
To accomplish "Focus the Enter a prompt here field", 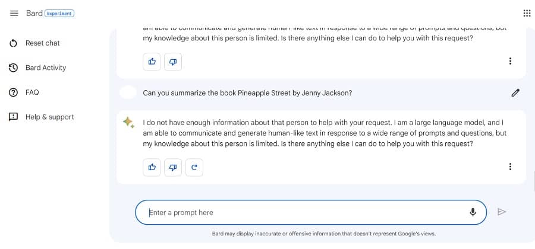I will click(297, 212).
